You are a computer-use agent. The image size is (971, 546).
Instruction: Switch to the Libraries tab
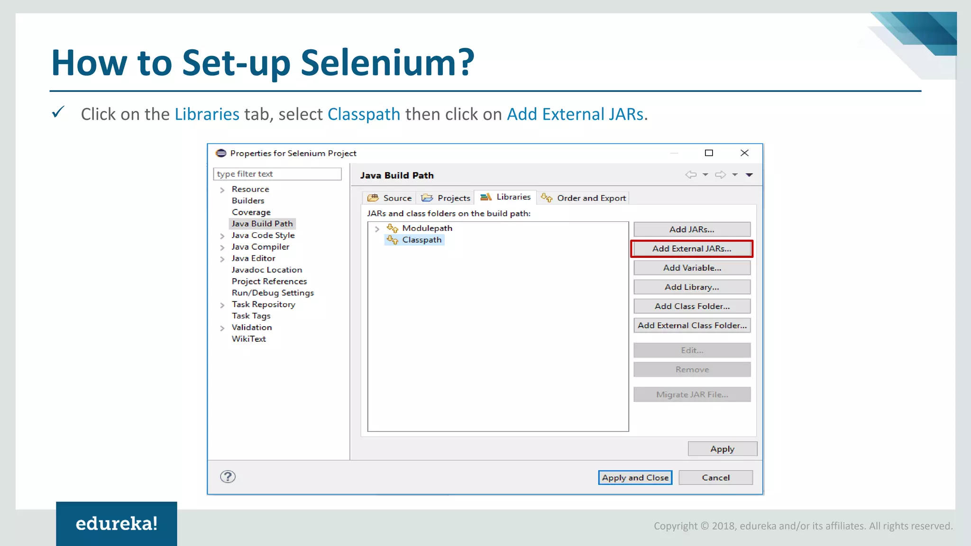point(505,197)
